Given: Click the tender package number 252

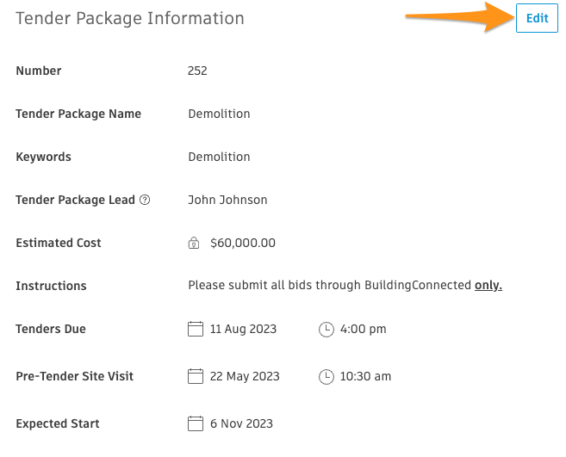Looking at the screenshot, I should [197, 71].
